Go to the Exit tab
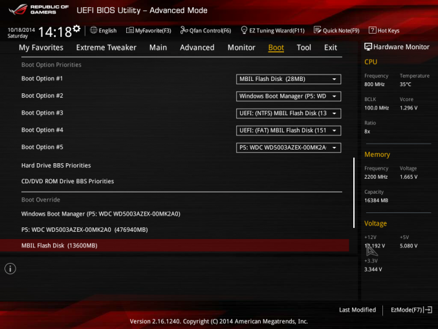The height and width of the screenshot is (329, 438). (331, 47)
